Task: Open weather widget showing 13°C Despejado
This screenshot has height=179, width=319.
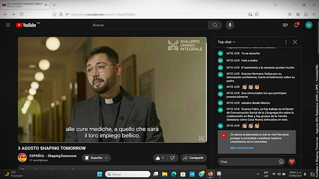Action: [x=14, y=174]
